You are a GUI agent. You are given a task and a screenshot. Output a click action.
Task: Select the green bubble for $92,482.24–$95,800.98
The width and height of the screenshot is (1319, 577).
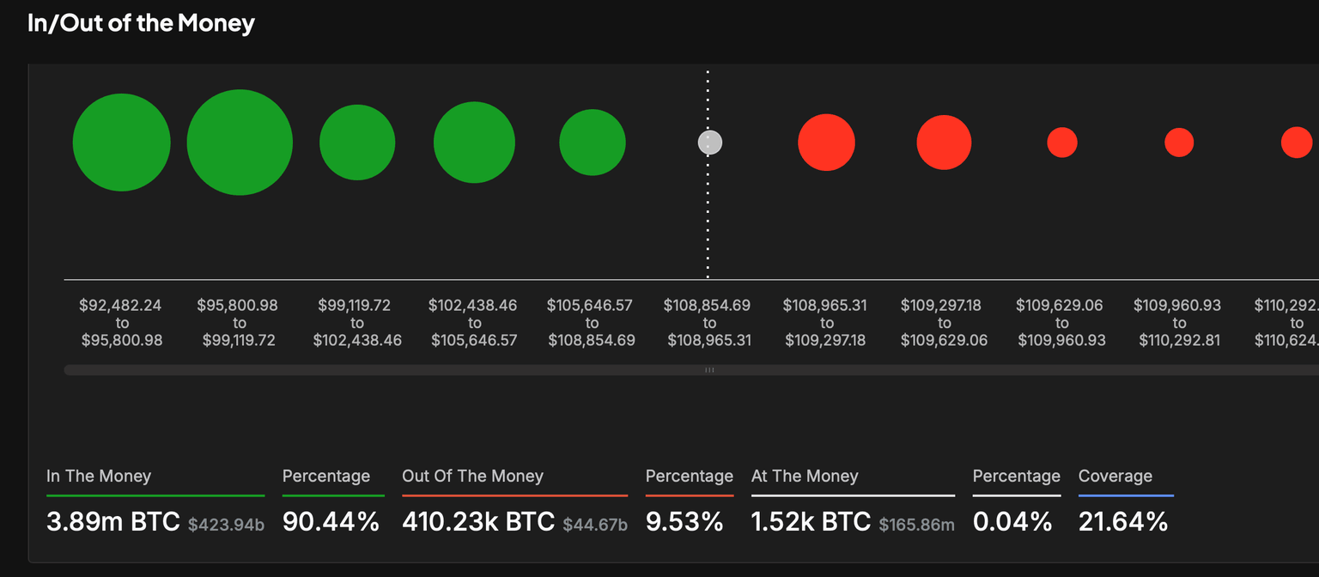(122, 143)
